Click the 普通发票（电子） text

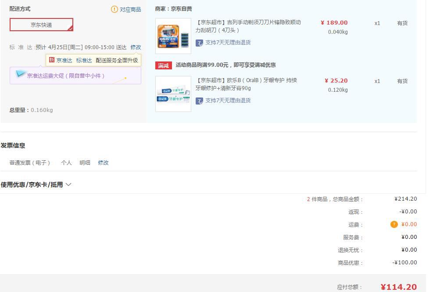tap(29, 162)
